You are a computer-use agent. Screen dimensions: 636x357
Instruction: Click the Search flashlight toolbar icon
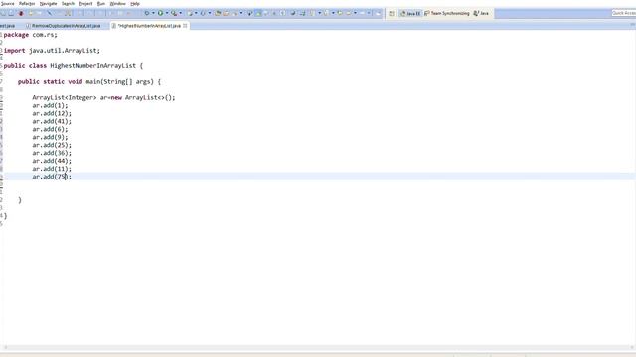tap(235, 13)
